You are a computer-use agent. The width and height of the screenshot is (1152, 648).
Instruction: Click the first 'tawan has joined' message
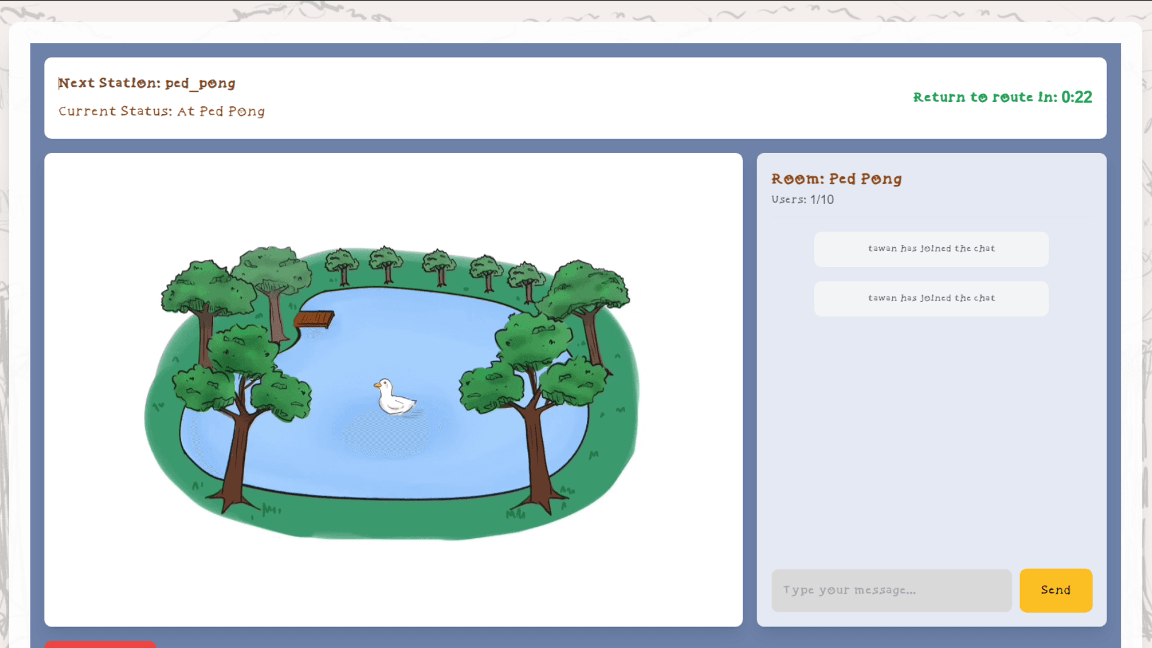click(931, 248)
